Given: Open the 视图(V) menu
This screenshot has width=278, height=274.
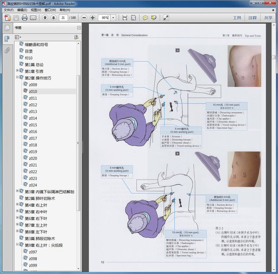Looking at the screenshot, I should (36, 10).
